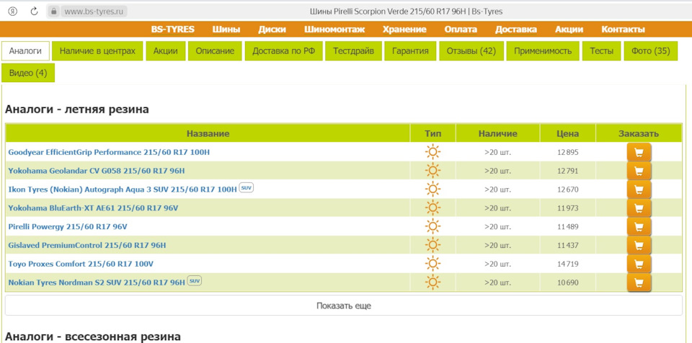Screen dimensions: 692x343
Task: Open the Аналоги tab
Action: [26, 50]
